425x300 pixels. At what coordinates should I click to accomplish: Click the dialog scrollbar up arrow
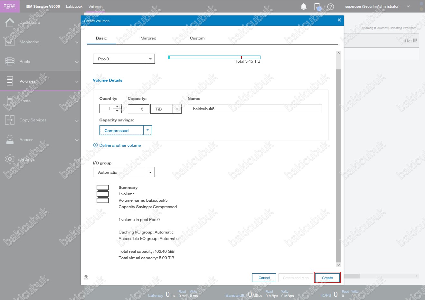(338, 53)
